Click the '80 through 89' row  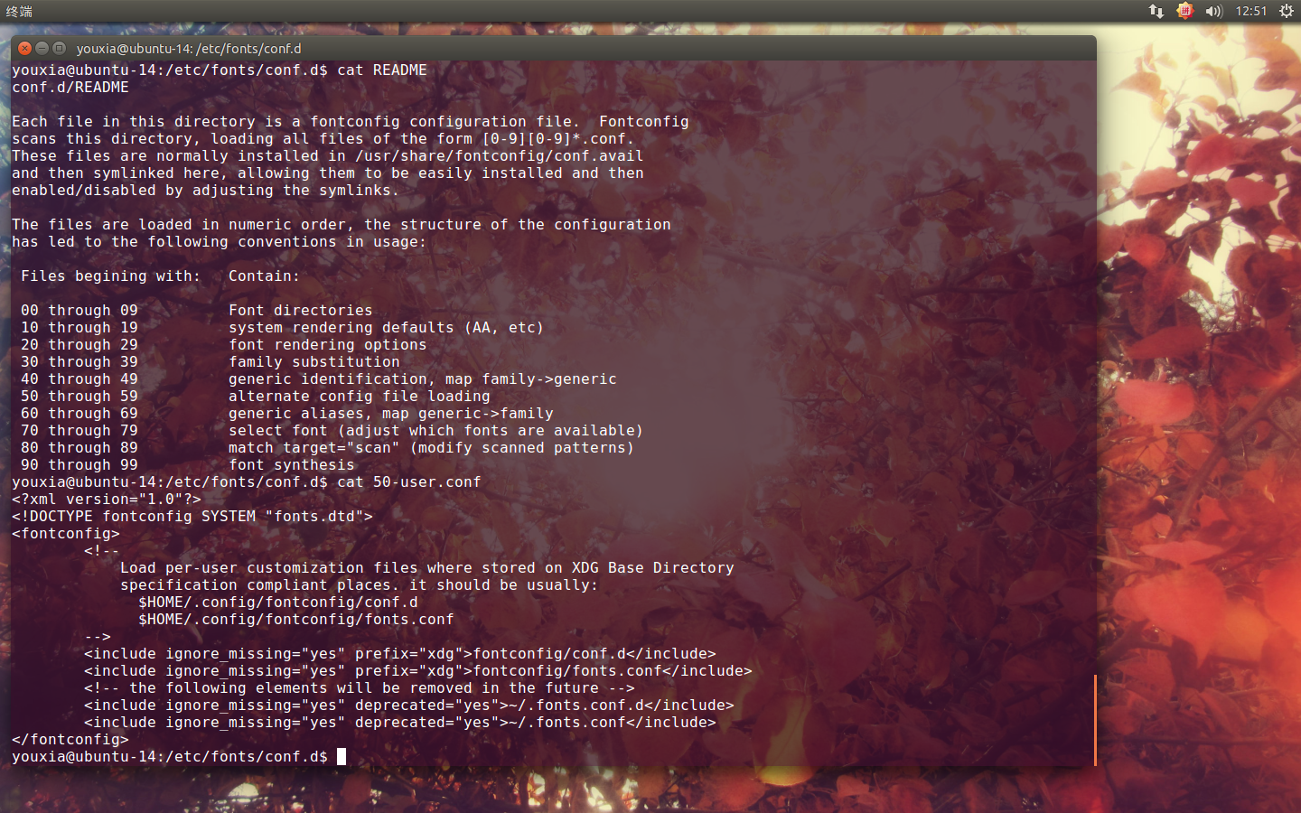click(x=80, y=447)
